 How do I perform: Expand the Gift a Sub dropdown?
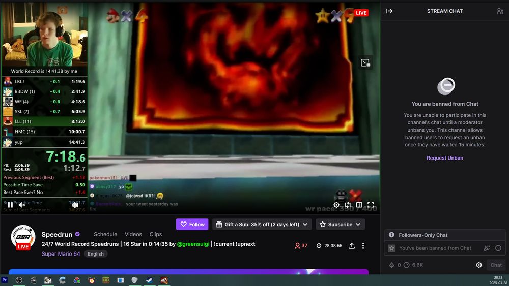(262, 224)
